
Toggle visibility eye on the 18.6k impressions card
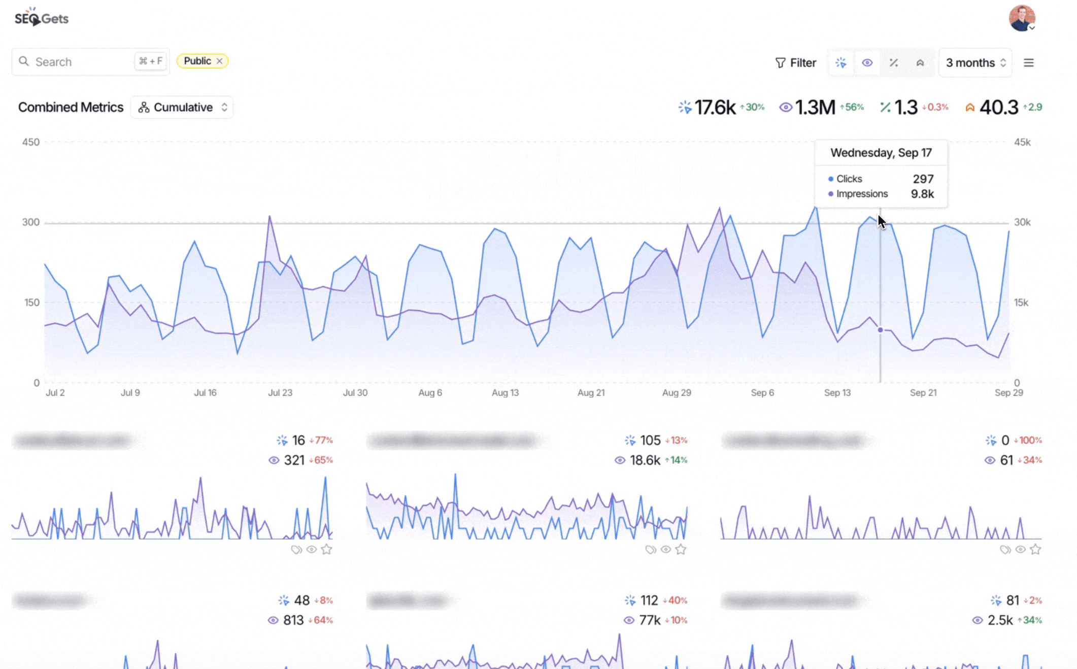(x=666, y=549)
